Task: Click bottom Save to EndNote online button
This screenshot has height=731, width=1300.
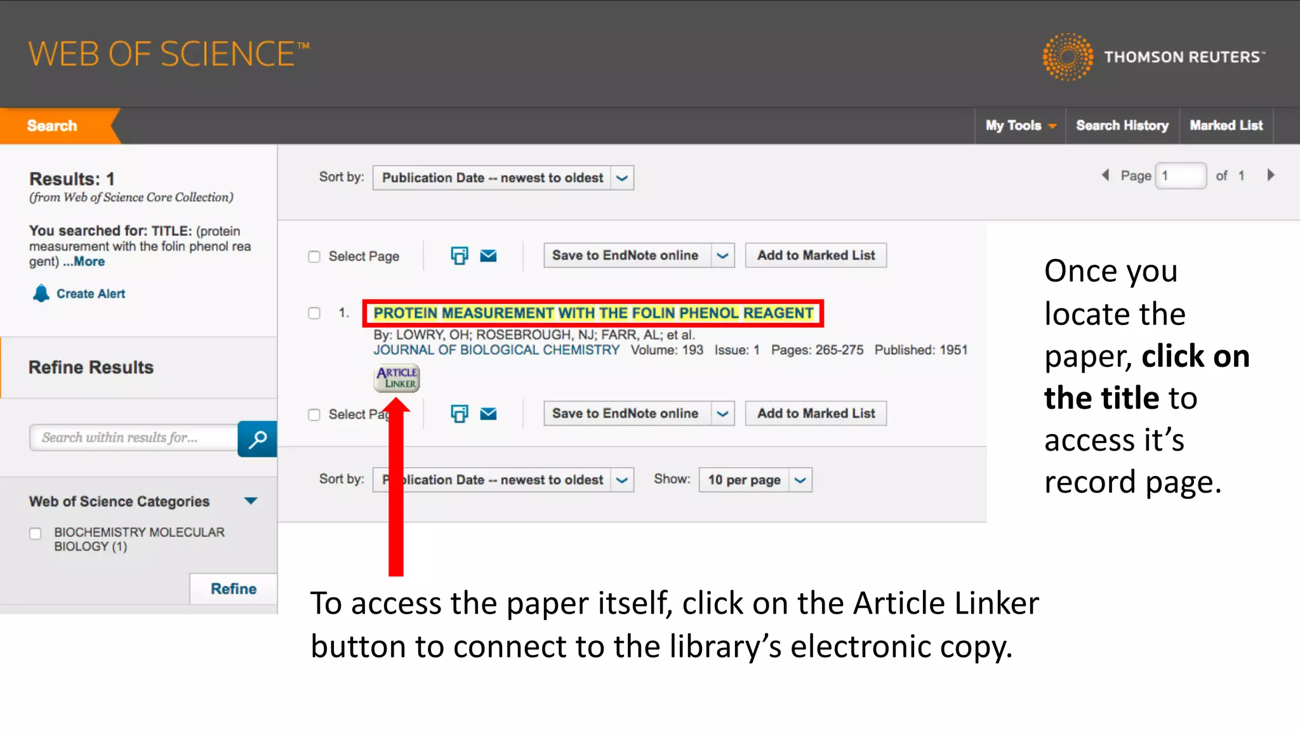Action: click(x=627, y=413)
